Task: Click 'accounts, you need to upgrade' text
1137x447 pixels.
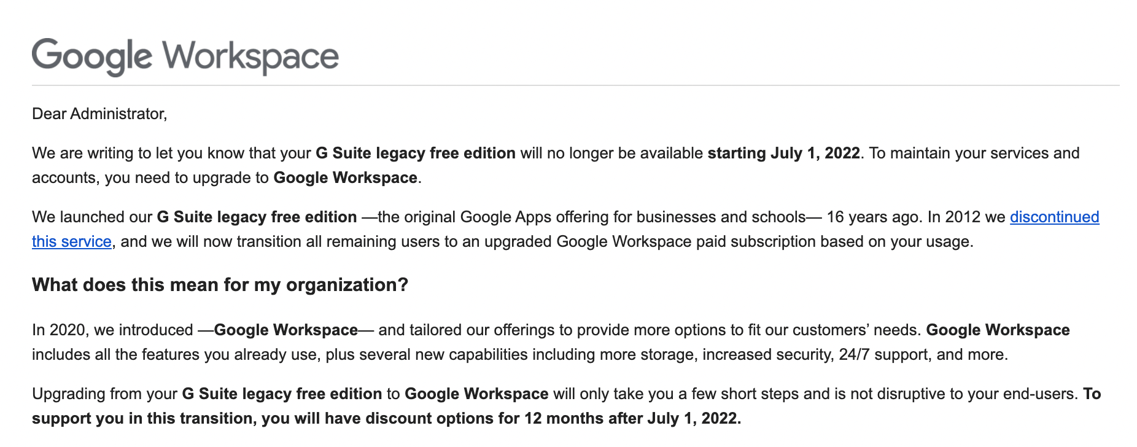Action: (150, 178)
